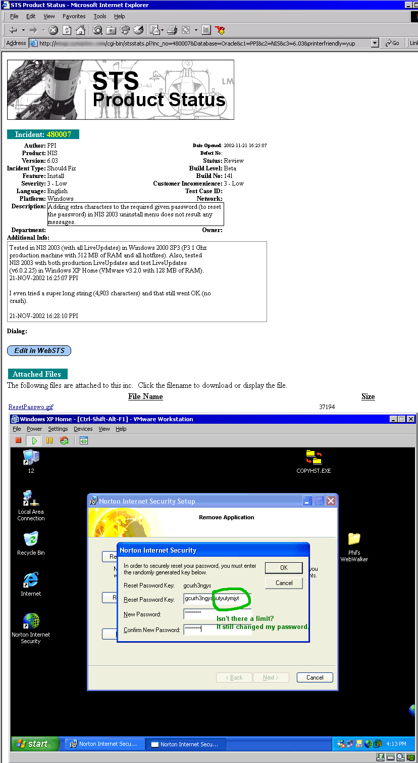Open the Tools menu
Screen dimensions: 418x763
click(x=99, y=16)
